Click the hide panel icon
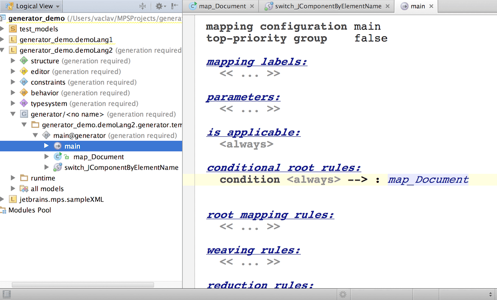Screen dimensions: 497x300 pos(175,6)
